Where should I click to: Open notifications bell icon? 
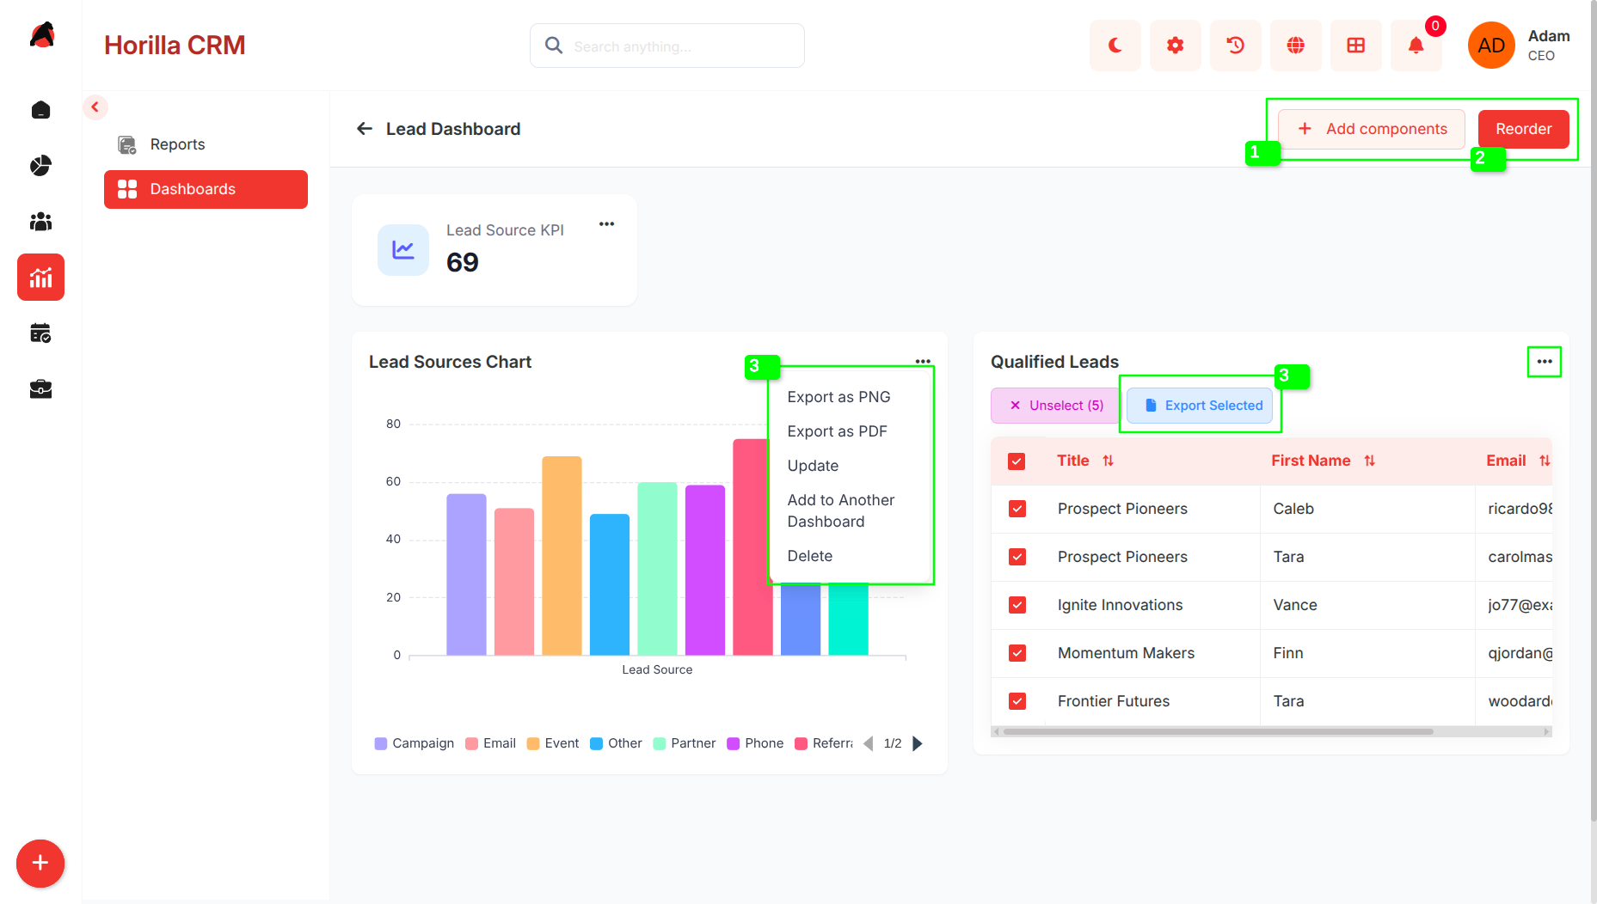click(x=1416, y=46)
